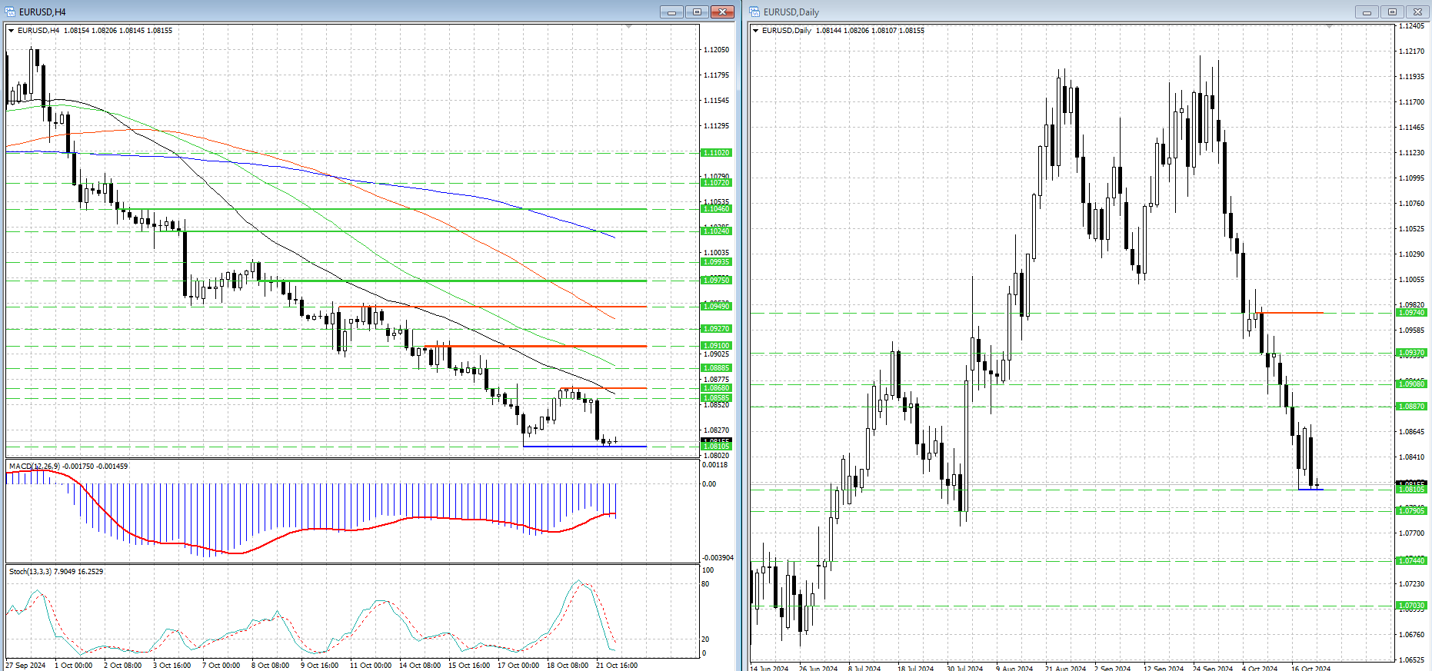The height and width of the screenshot is (671, 1432).
Task: Minimize the EURUSD,Daily chart window
Action: coord(1367,12)
